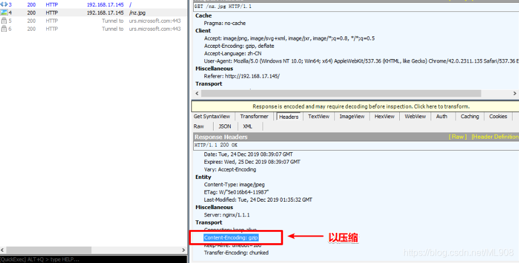Image resolution: width=519 pixels, height=263 pixels.
Task: Select session 3 row with path /
Action: [x=93, y=5]
